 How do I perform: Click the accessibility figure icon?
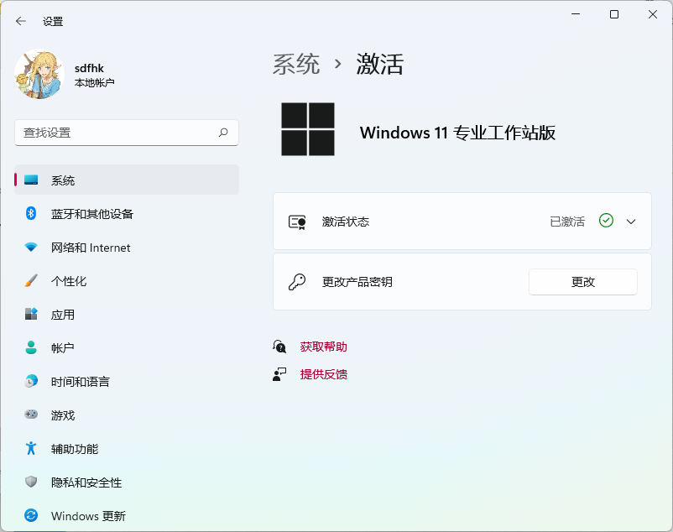point(31,448)
